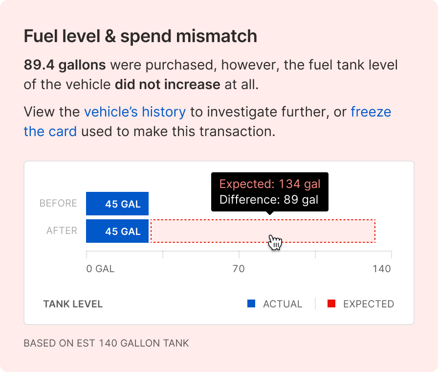This screenshot has height=372, width=438.
Task: Click the bold 89.4 gallons text
Action: click(65, 65)
